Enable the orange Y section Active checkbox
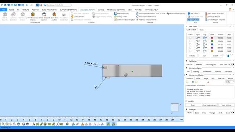The image size is (235, 132). 190,51
